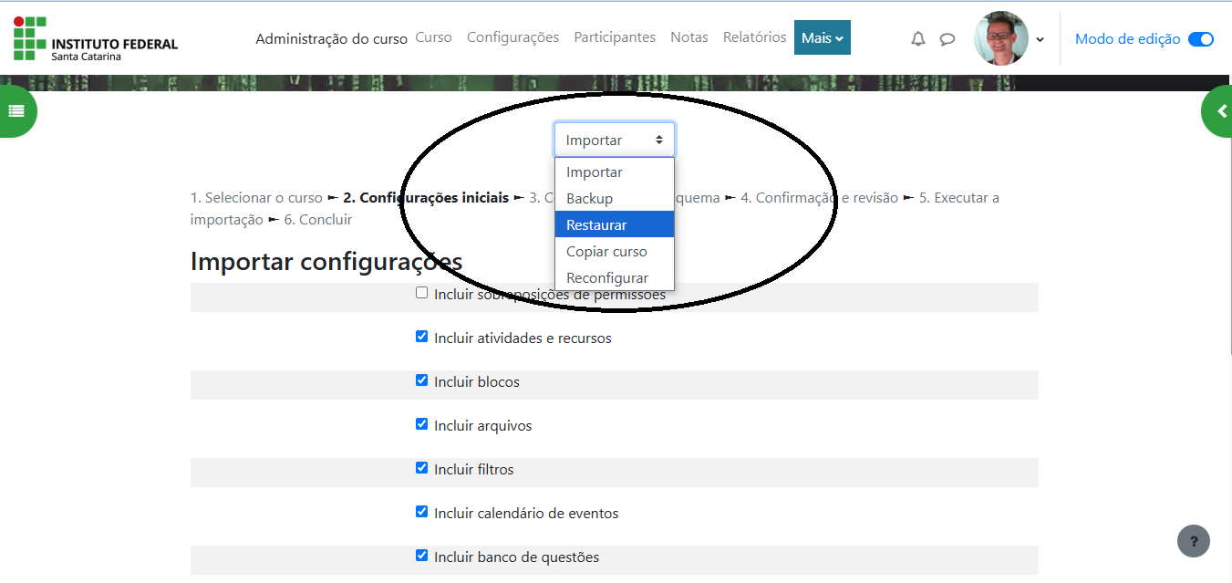
Task: Check Incluir sobreposições de permissões box
Action: point(421,293)
